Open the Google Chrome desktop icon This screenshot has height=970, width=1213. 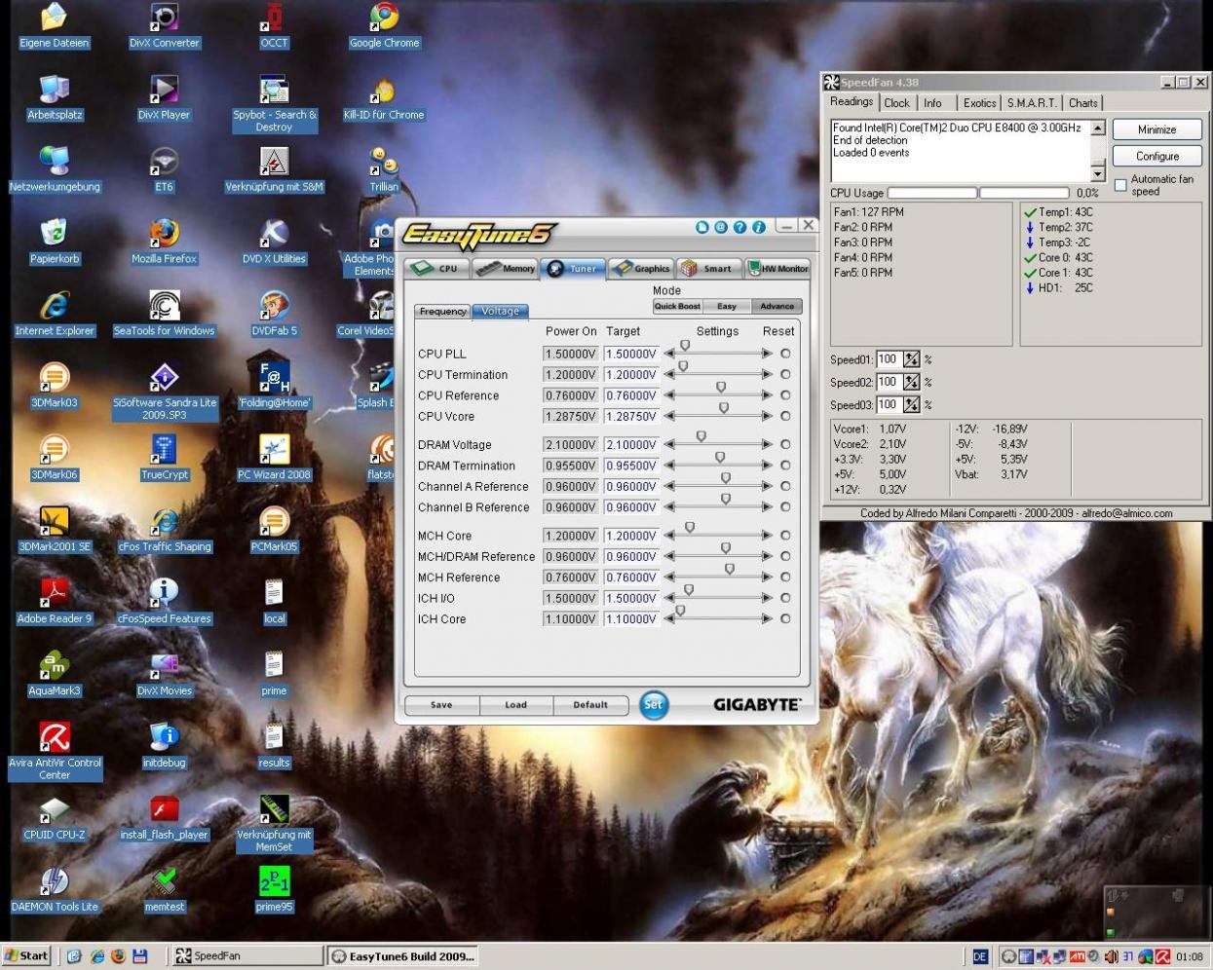pos(384,19)
